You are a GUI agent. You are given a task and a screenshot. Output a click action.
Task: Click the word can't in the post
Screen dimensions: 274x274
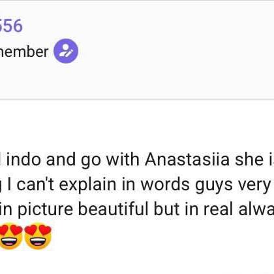click(35, 184)
